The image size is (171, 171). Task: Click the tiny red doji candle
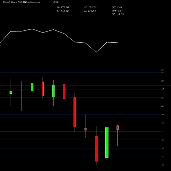click(x=21, y=91)
